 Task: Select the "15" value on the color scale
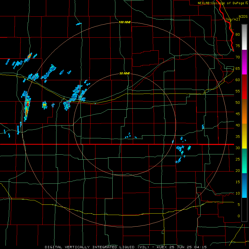tap(238, 182)
